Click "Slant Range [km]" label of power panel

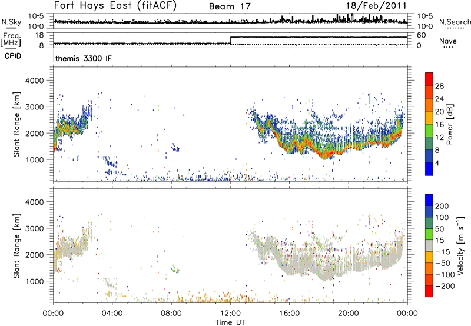(x=16, y=124)
